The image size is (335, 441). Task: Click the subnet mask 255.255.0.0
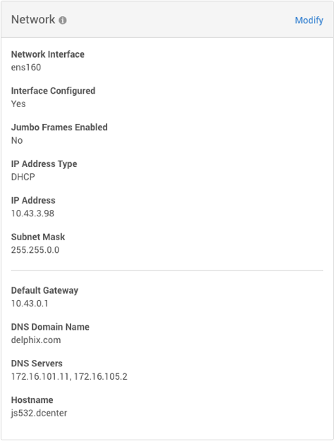point(35,250)
